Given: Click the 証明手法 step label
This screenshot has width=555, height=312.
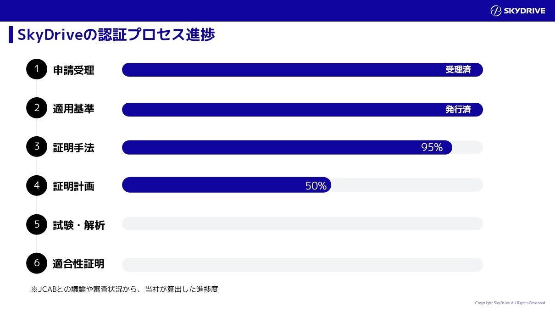Looking at the screenshot, I should click(73, 148).
